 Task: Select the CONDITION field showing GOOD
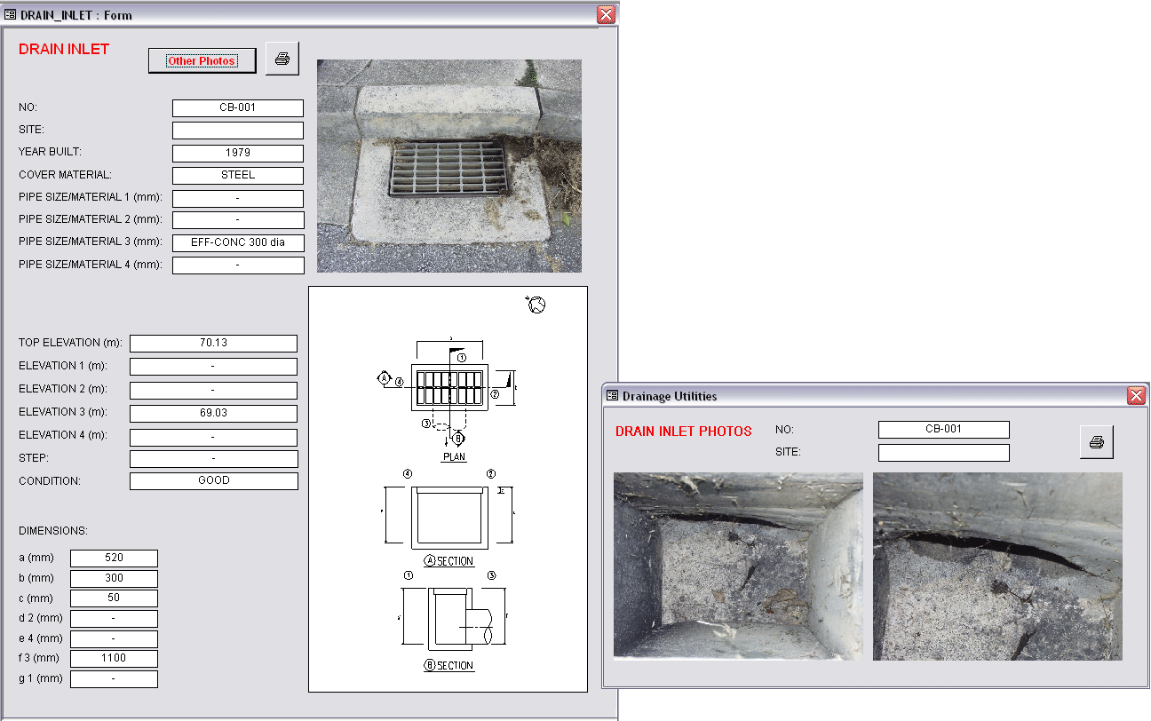point(213,481)
